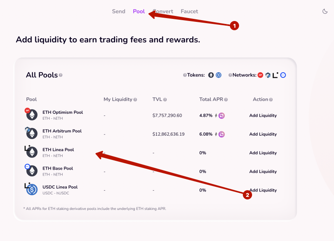Filter pools by ETH token icon
The height and width of the screenshot is (241, 334).
[x=211, y=75]
